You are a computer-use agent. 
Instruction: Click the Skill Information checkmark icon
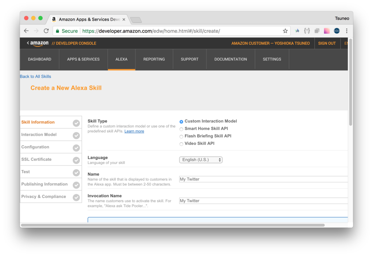76,123
